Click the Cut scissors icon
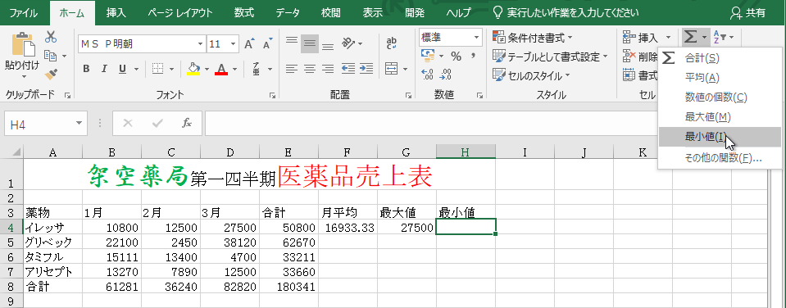786x308 pixels. click(51, 37)
